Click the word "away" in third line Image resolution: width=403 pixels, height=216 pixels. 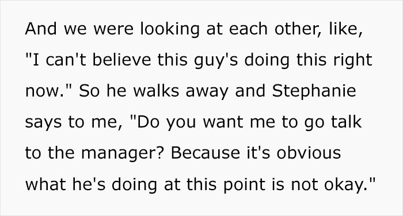[207, 92]
